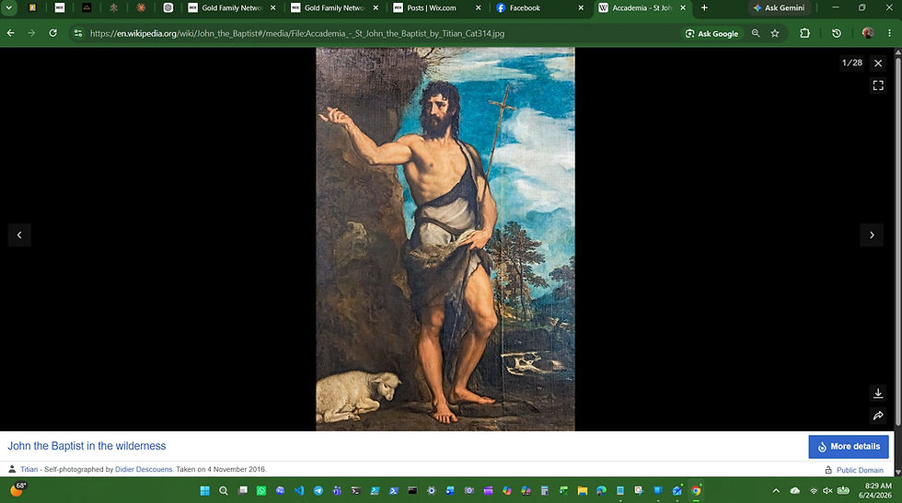Viewport: 902px width, 503px height.
Task: Switch to the Posts | Wix.com tab
Action: coord(437,8)
